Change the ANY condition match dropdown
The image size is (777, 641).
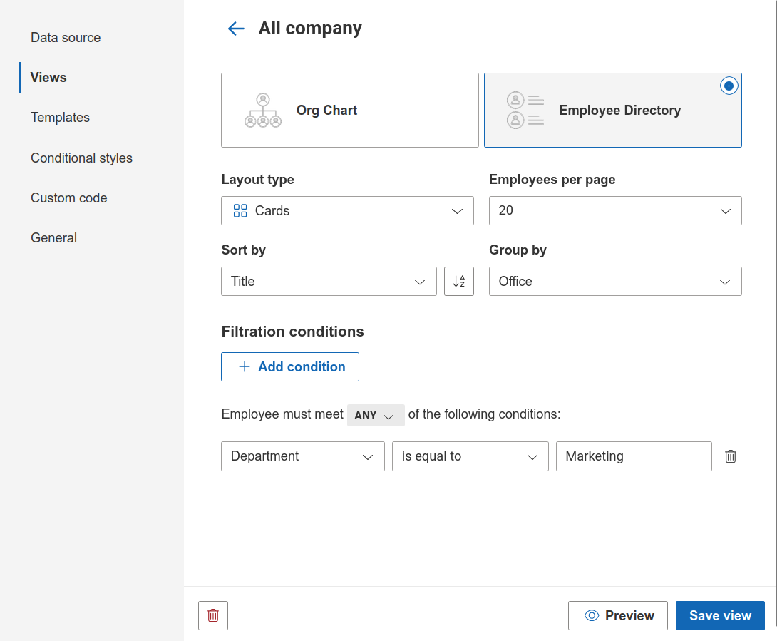pyautogui.click(x=376, y=415)
